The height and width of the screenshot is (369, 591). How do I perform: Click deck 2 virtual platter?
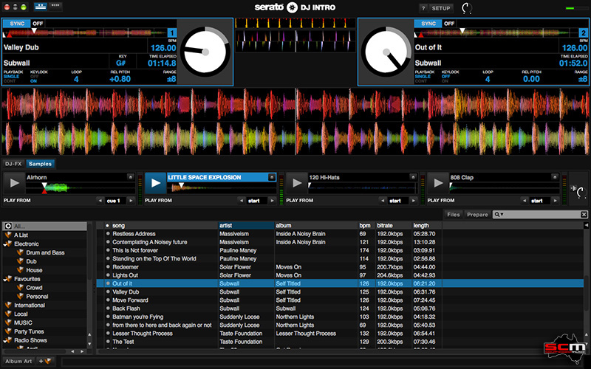tap(386, 52)
